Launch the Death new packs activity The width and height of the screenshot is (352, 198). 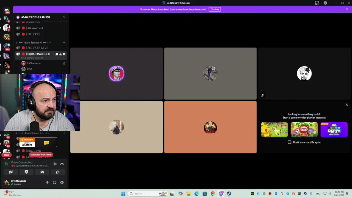coord(334,130)
